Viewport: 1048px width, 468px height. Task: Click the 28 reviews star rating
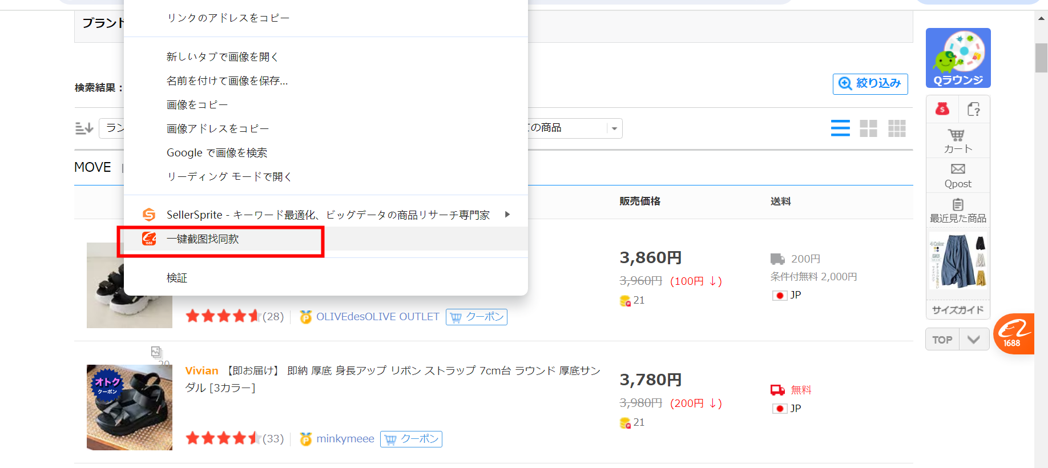click(x=223, y=317)
